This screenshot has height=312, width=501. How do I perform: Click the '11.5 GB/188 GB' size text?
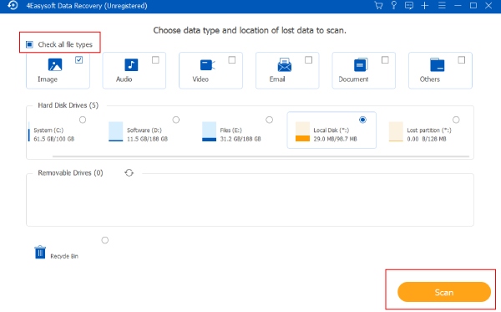pyautogui.click(x=147, y=139)
